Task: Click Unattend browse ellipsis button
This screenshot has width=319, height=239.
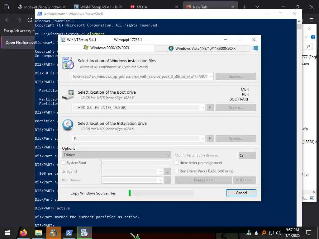Action: (167, 171)
